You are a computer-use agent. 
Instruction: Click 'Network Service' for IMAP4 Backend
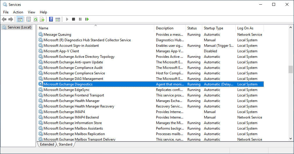pyautogui.click(x=250, y=117)
